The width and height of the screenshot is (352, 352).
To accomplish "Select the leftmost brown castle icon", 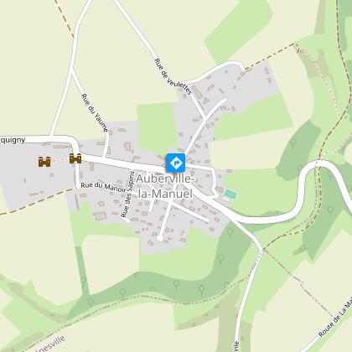I will tap(44, 162).
